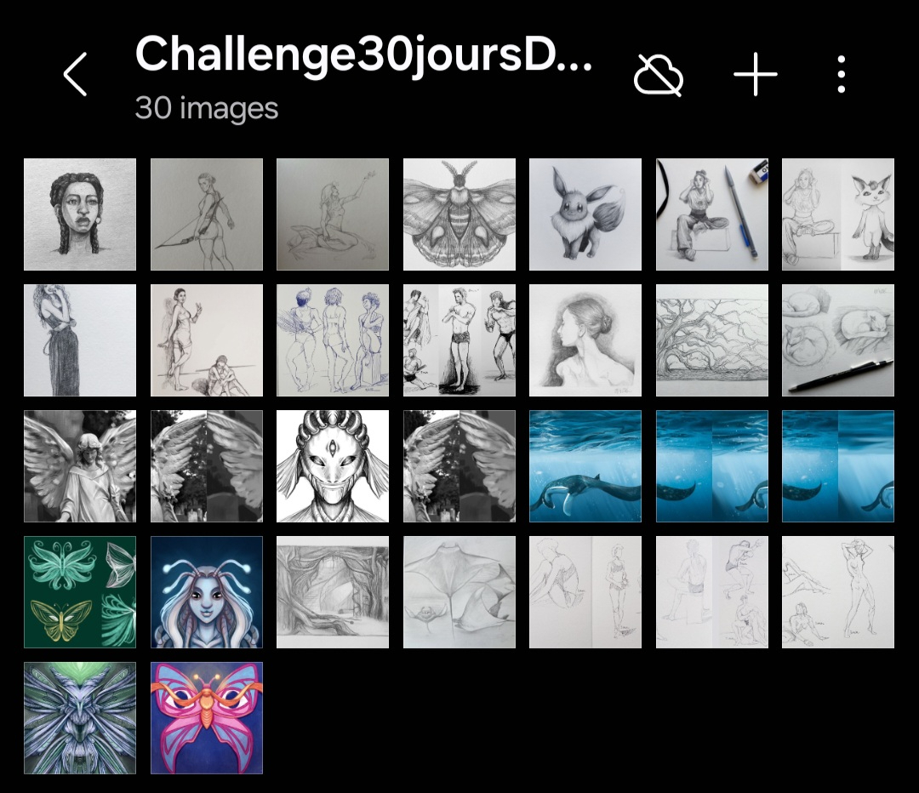Open the braided woman portrait thumbnail
The image size is (919, 793).
(80, 214)
